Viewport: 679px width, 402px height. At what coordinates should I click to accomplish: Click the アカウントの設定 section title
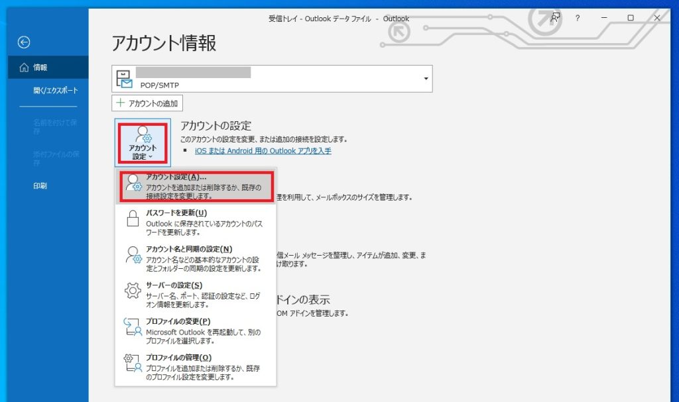(216, 125)
